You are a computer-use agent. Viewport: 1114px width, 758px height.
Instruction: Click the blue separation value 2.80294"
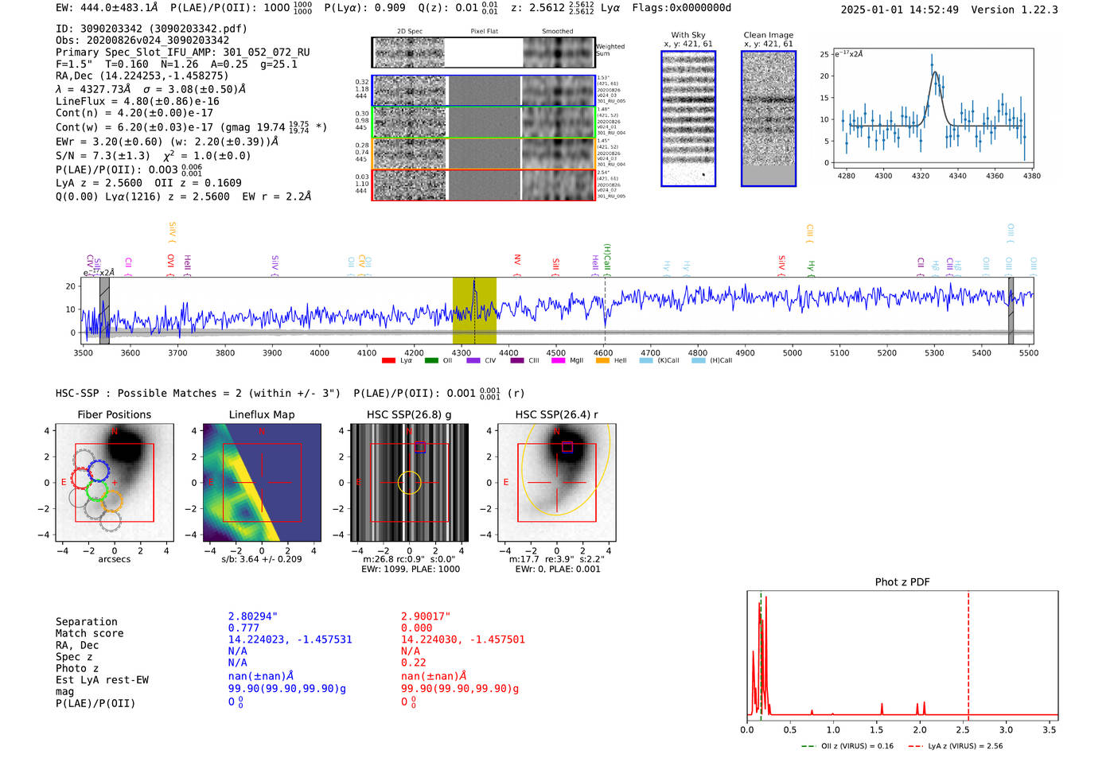click(x=253, y=616)
